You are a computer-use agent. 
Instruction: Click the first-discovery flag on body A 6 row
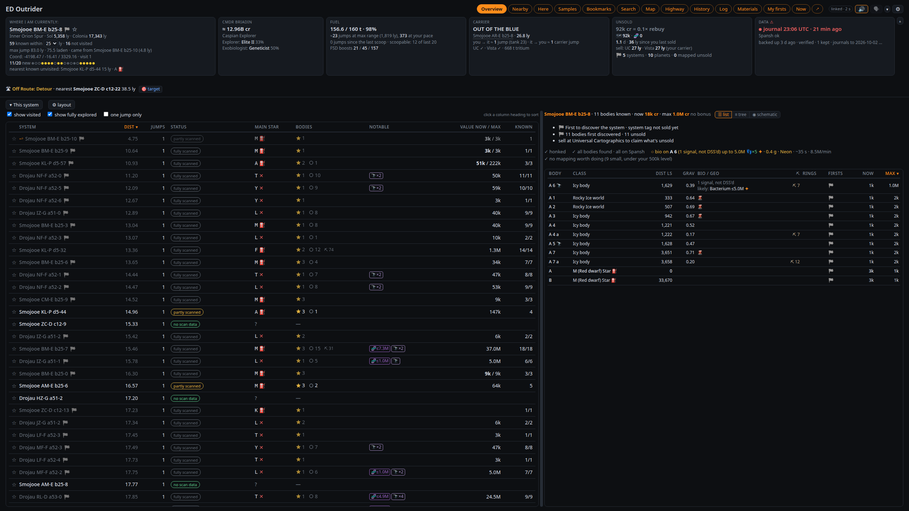[831, 186]
